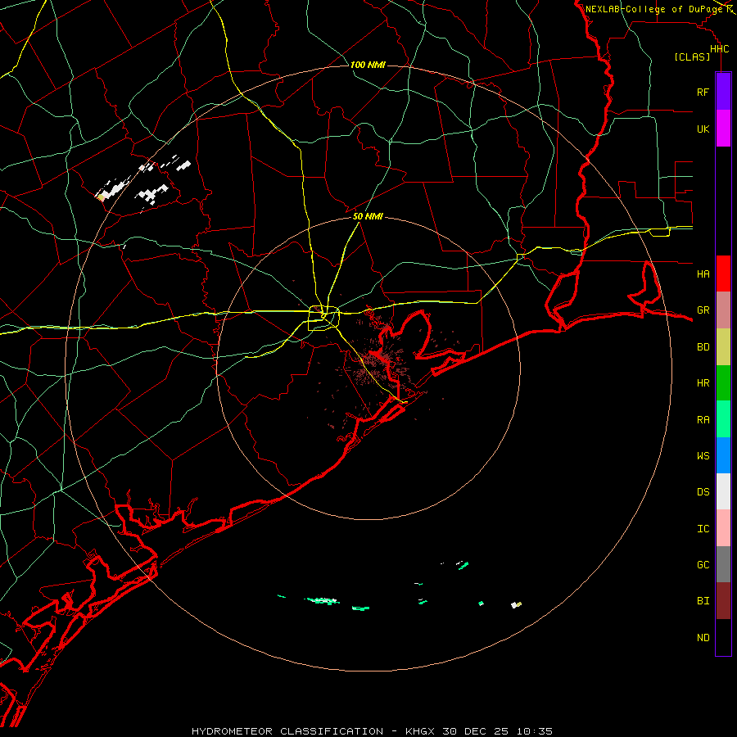Click the HYDROMETEOR CLASSIFICATION title text
Screen dimensions: 737x737
click(287, 731)
